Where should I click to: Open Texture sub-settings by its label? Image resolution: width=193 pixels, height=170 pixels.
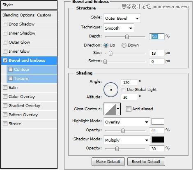(x=21, y=79)
